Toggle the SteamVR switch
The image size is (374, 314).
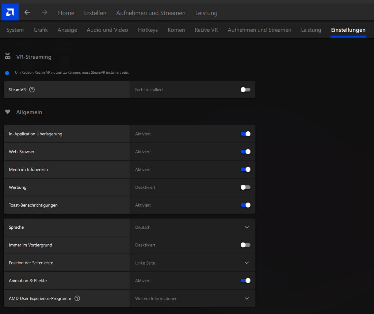pos(246,90)
